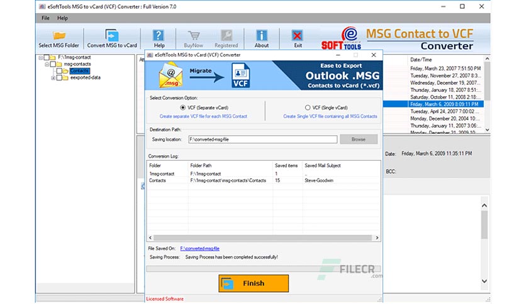Click the VCF file icon in dialog banner
526x304 pixels.
point(241,75)
